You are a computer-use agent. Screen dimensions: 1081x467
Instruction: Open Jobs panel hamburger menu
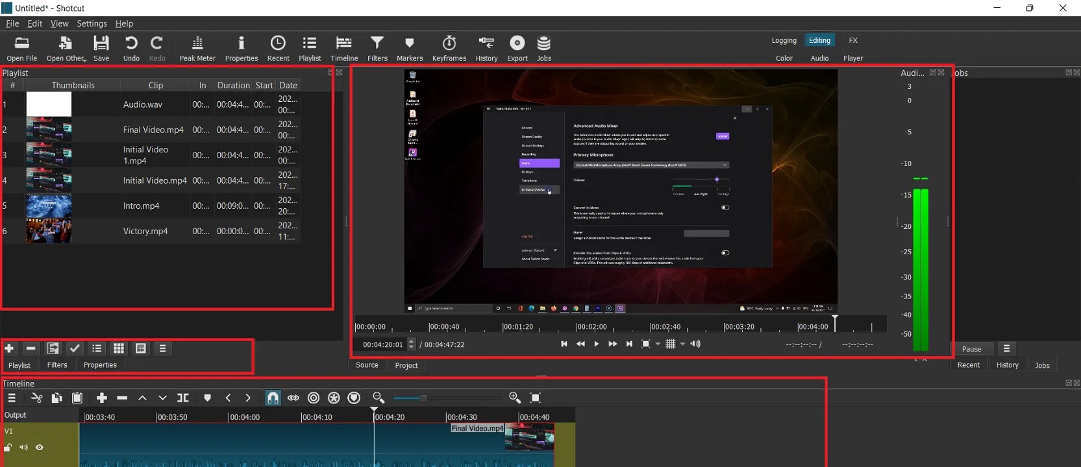(1006, 348)
